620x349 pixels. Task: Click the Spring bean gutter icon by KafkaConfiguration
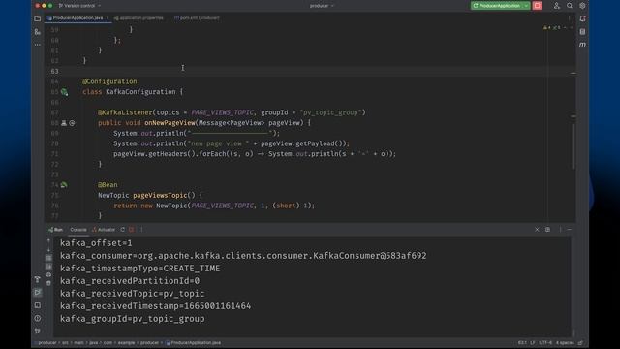[65, 92]
